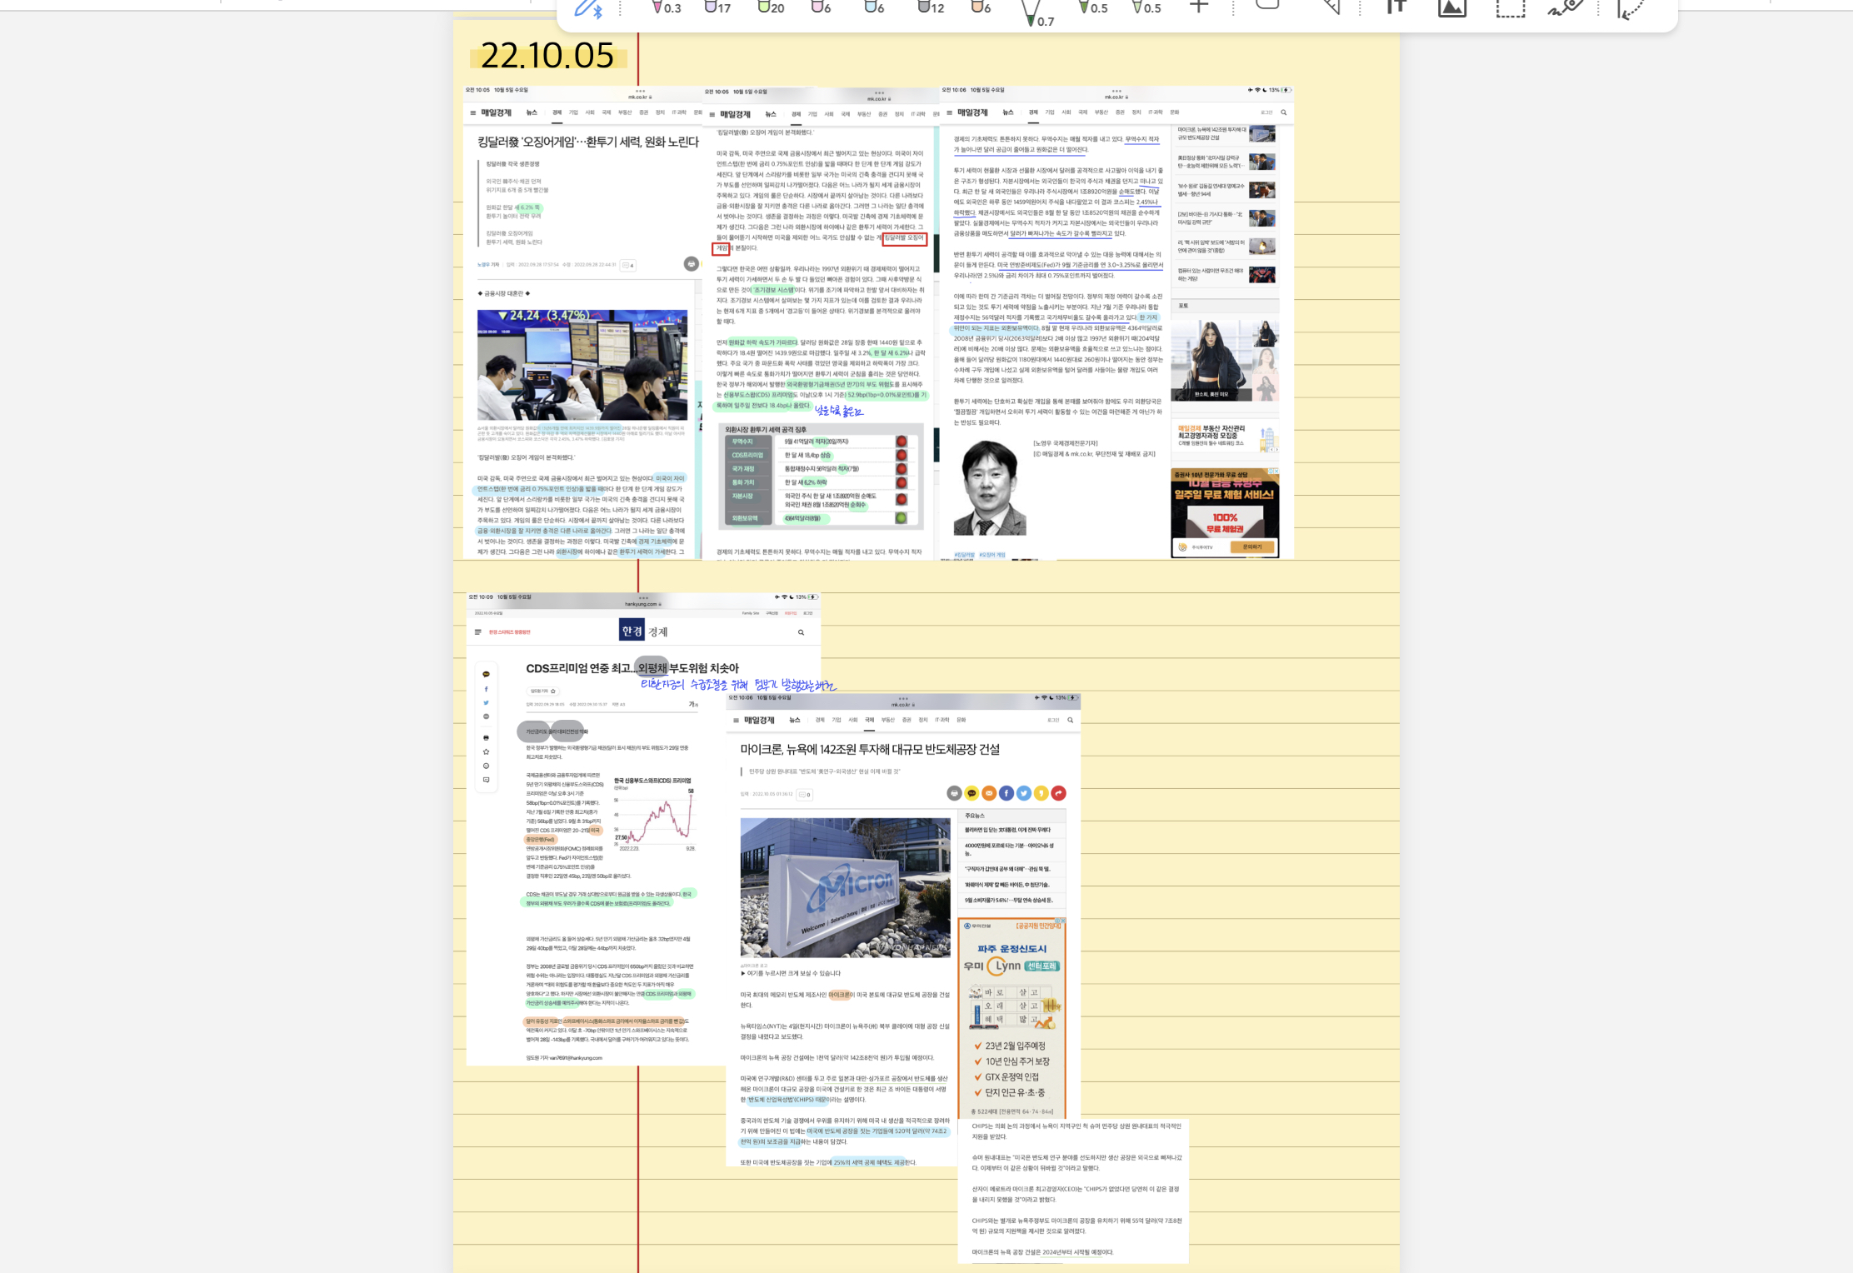1853x1273 pixels.
Task: Open the insert image tool
Action: [x=1451, y=7]
